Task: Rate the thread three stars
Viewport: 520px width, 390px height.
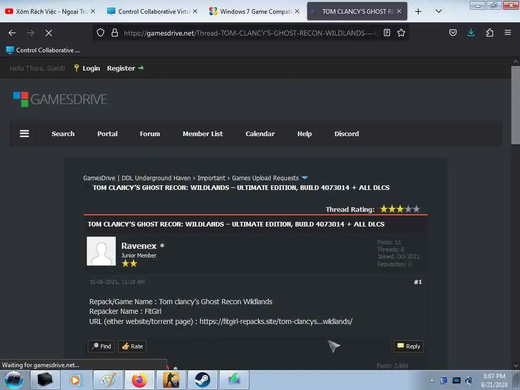Action: [400, 209]
